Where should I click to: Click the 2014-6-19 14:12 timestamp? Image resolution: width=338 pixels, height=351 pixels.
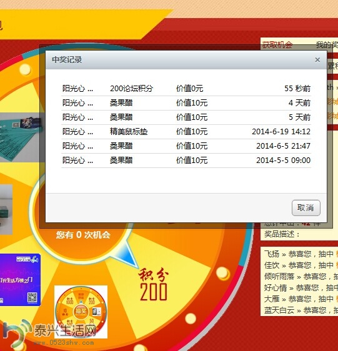pos(281,131)
